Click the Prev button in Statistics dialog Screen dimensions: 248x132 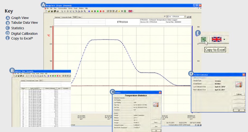pyautogui.click(x=156, y=126)
